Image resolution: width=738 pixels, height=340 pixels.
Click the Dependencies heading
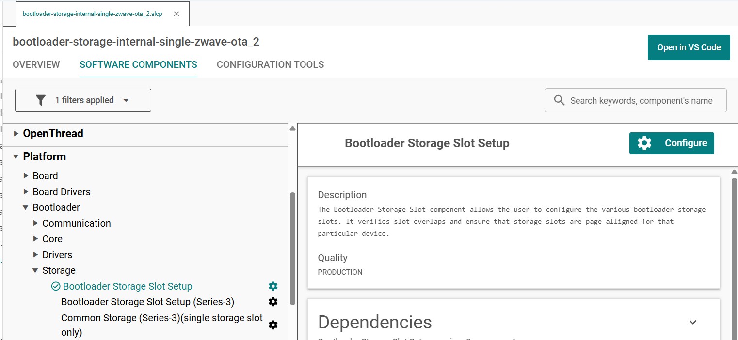(x=375, y=322)
